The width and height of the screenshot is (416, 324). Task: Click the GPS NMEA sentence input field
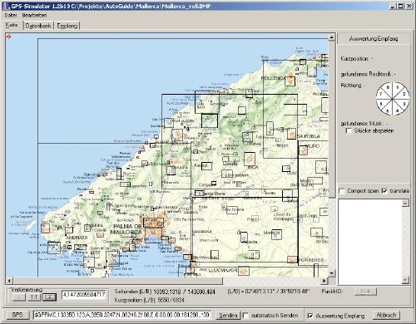coord(122,315)
